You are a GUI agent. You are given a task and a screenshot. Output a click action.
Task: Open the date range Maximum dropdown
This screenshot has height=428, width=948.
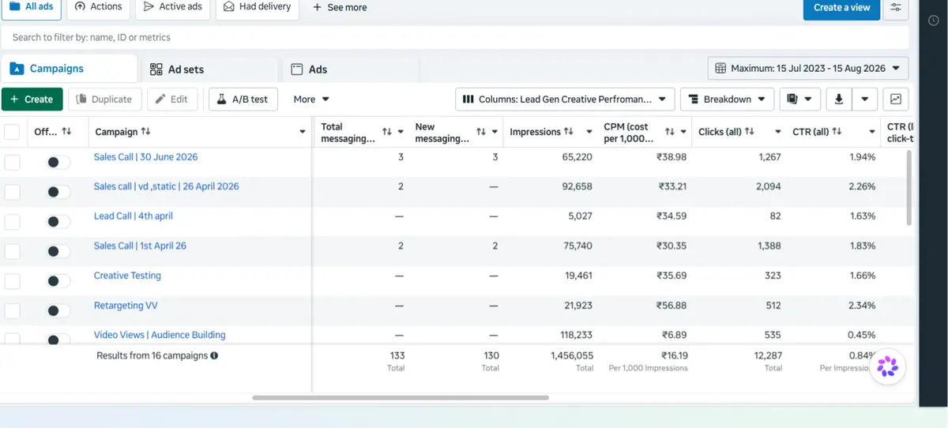(x=808, y=68)
